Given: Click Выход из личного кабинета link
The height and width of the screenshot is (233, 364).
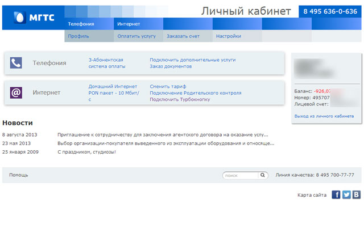Looking at the screenshot, I should point(324,116).
